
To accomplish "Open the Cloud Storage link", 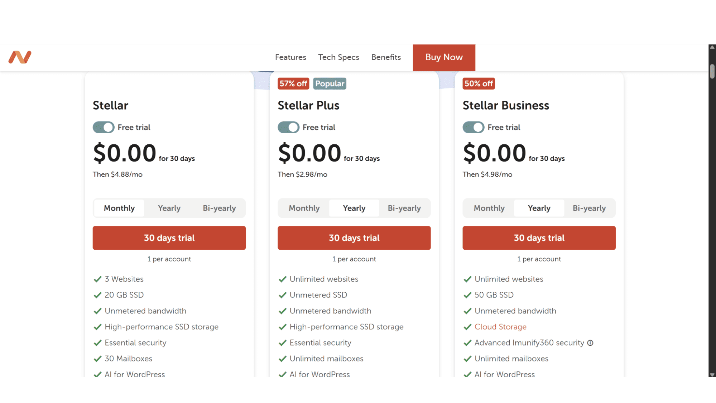I will coord(500,327).
